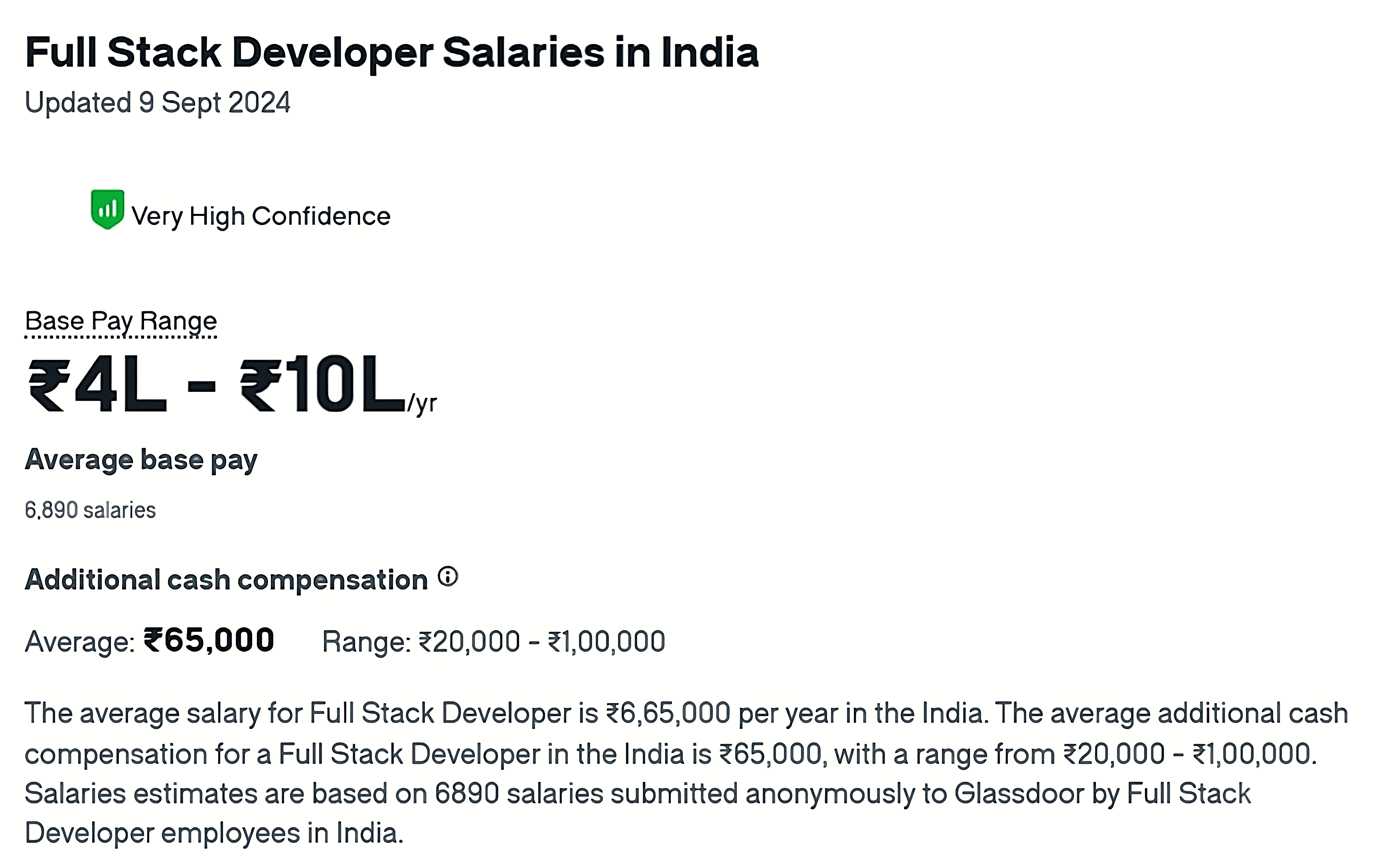Click the ₹4L lower pay figure
Image resolution: width=1386 pixels, height=862 pixels.
pyautogui.click(x=97, y=385)
